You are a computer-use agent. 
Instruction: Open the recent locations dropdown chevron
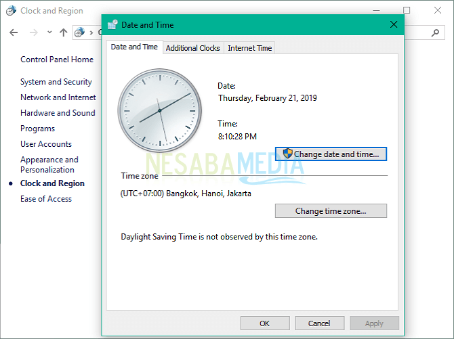pos(49,32)
